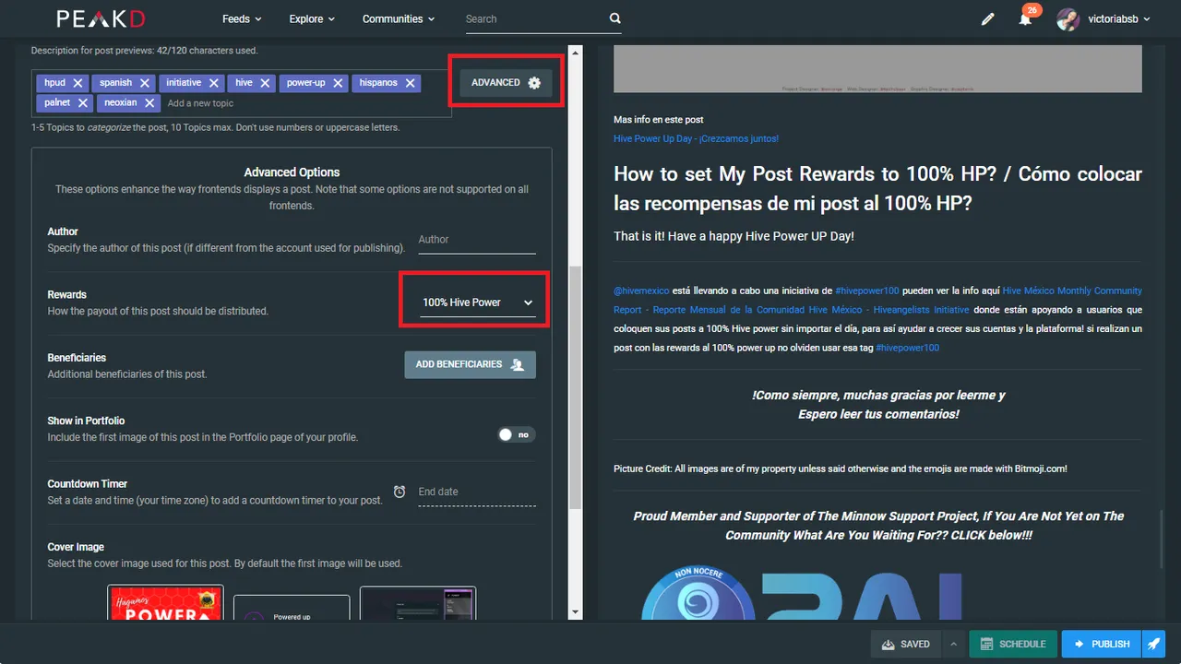Image resolution: width=1181 pixels, height=664 pixels.
Task: Click the Advanced gear button
Action: (x=507, y=82)
